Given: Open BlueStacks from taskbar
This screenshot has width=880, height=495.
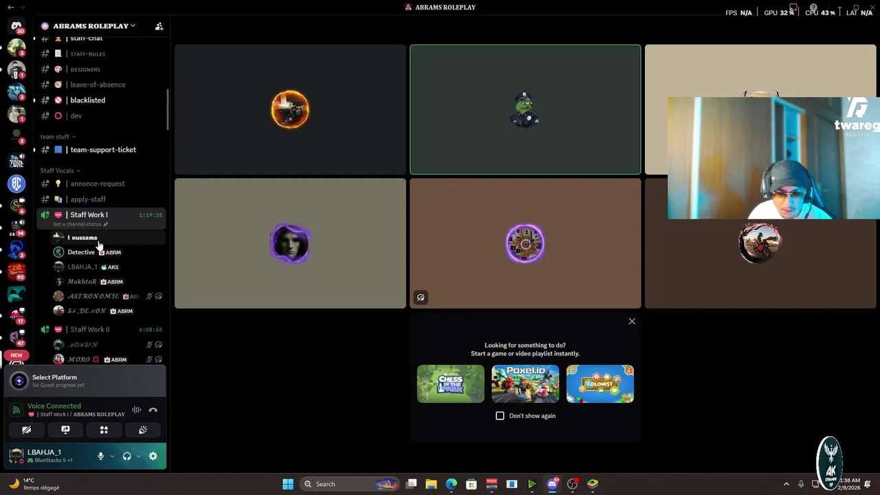Looking at the screenshot, I should pos(593,484).
